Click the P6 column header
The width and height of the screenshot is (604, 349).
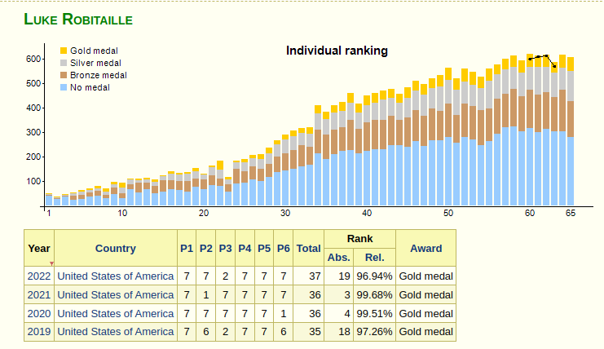pos(283,249)
